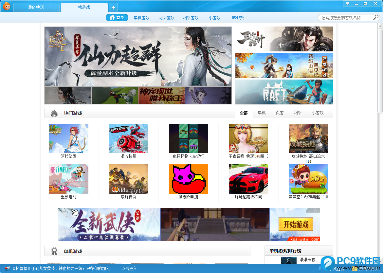Open 网络游戏 navigation item
The image size is (383, 273).
pyautogui.click(x=191, y=18)
